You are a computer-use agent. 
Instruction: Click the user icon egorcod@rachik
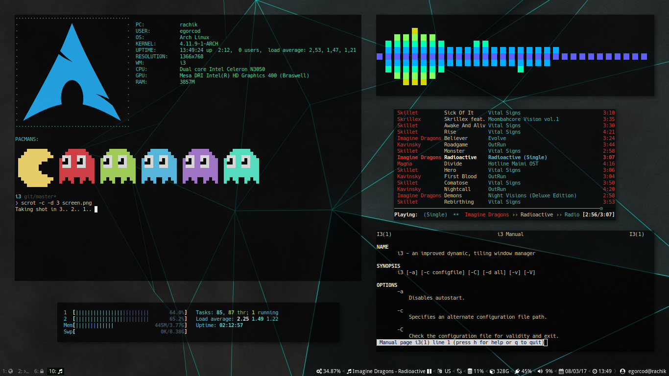(x=623, y=371)
